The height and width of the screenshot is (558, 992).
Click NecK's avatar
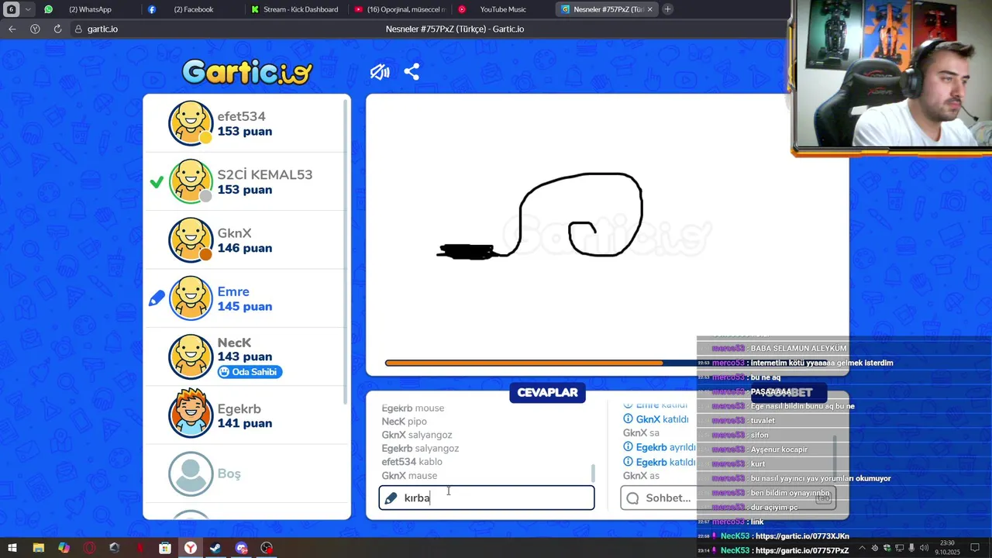pyautogui.click(x=191, y=356)
